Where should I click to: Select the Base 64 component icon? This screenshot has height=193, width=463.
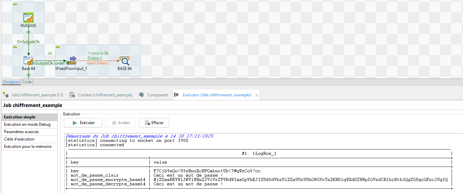28,61
